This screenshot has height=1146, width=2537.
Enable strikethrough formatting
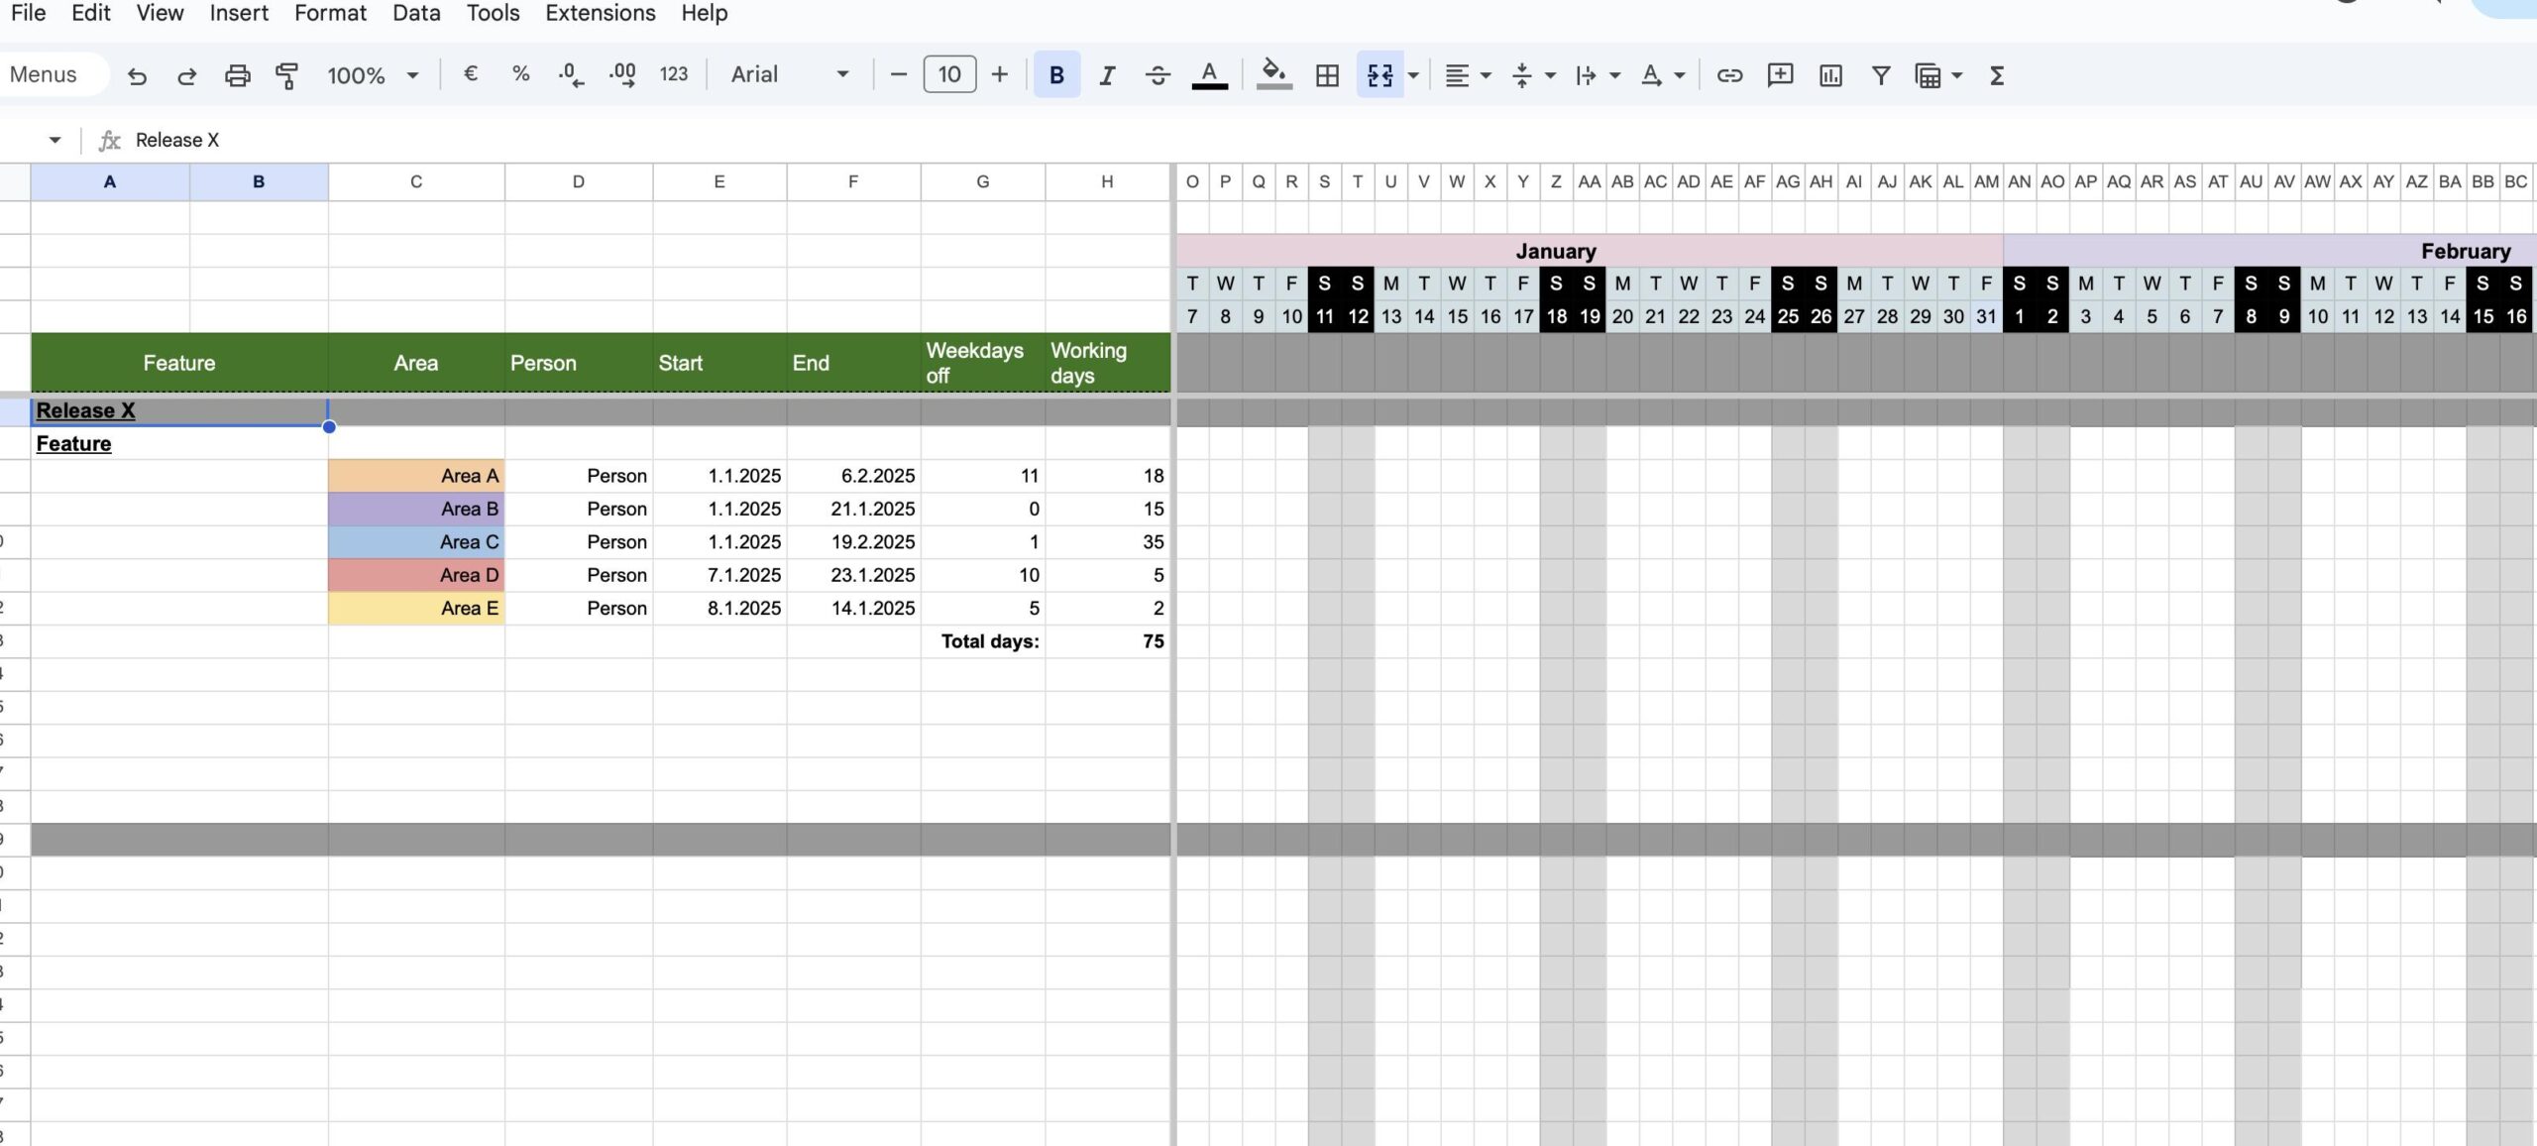pyautogui.click(x=1157, y=74)
